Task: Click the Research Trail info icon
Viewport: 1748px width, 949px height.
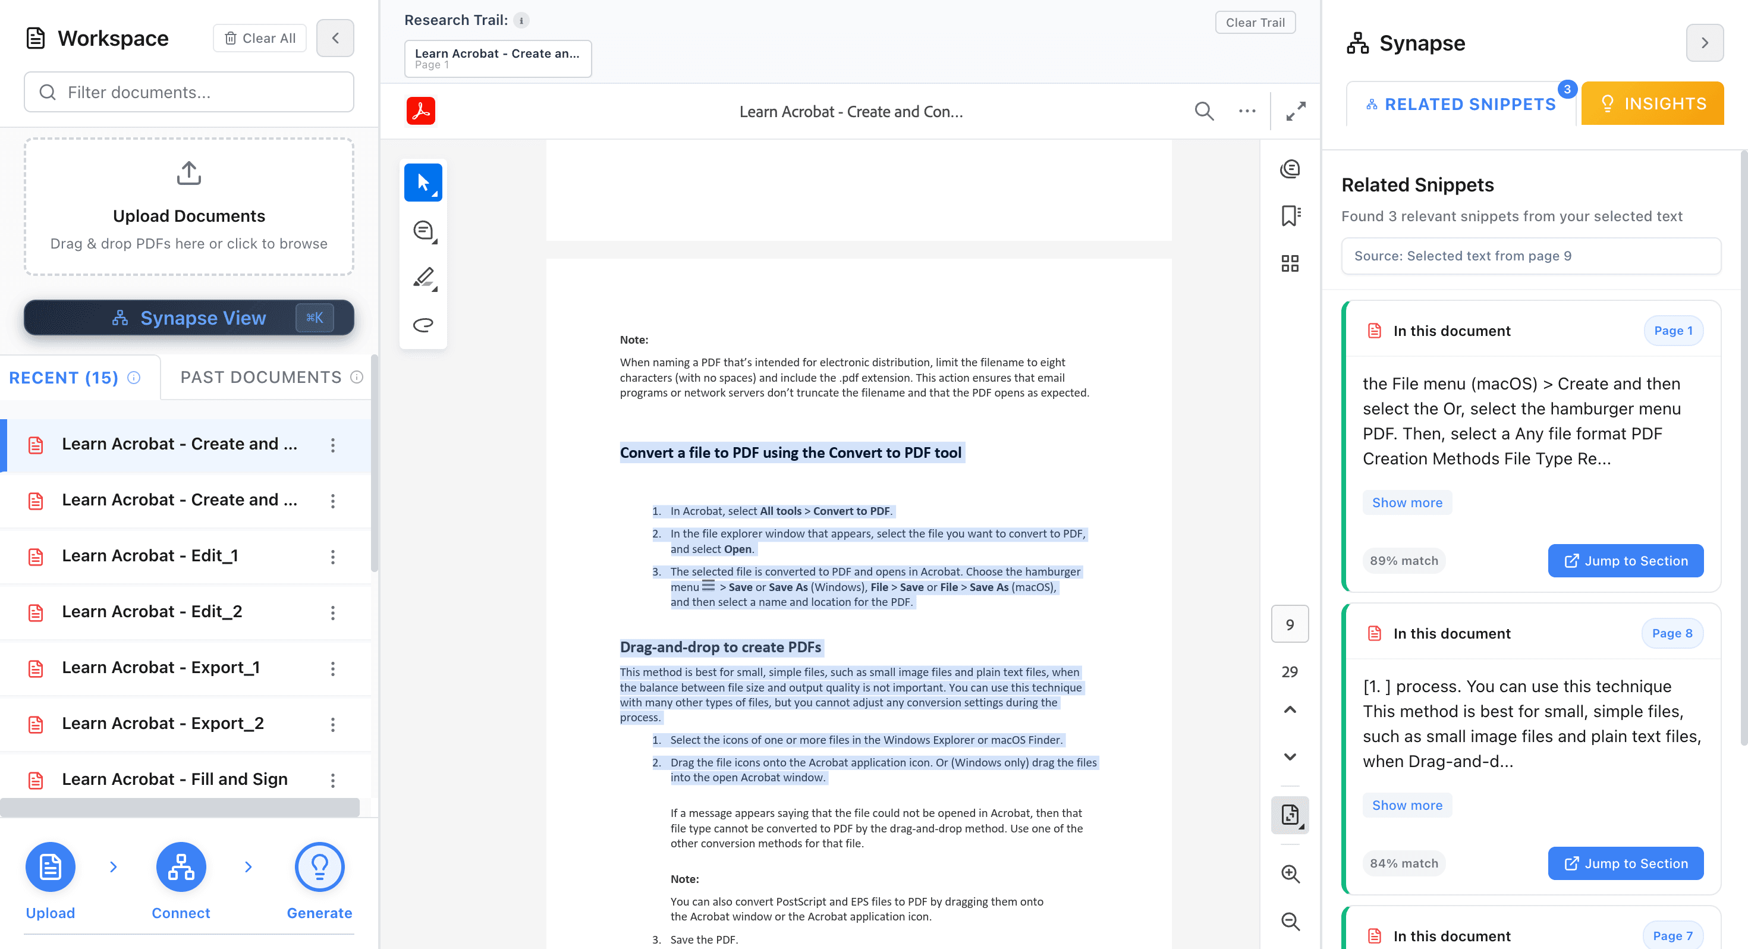Action: 521,20
